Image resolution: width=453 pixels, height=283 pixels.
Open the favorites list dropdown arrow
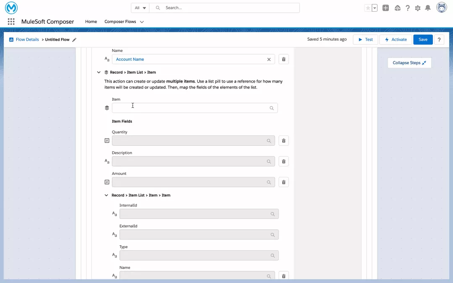coord(375,8)
